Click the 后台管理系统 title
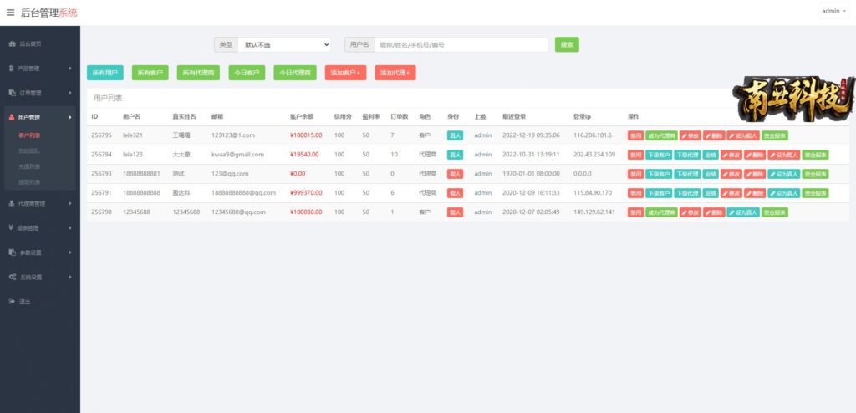The height and width of the screenshot is (413, 856). pyautogui.click(x=49, y=13)
